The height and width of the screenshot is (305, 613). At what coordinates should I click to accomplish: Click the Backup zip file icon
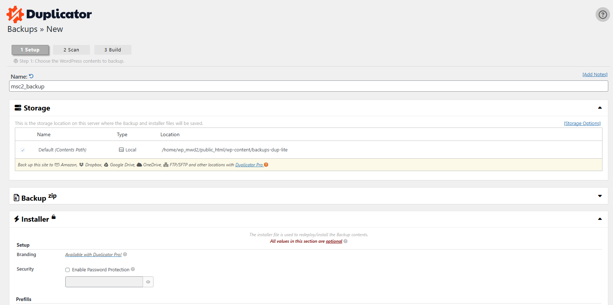point(16,197)
